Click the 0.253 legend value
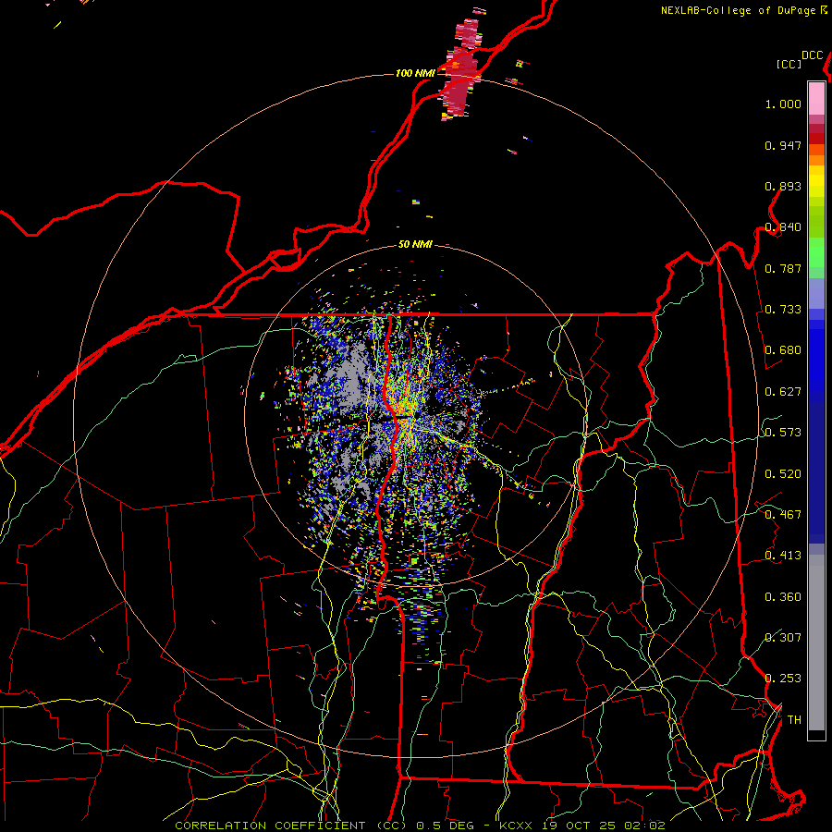This screenshot has height=832, width=832. tap(783, 679)
